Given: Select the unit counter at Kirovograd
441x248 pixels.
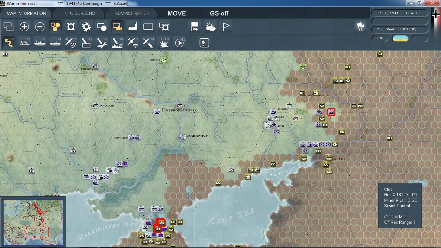Looking at the screenshot, I should pyautogui.click(x=96, y=105).
